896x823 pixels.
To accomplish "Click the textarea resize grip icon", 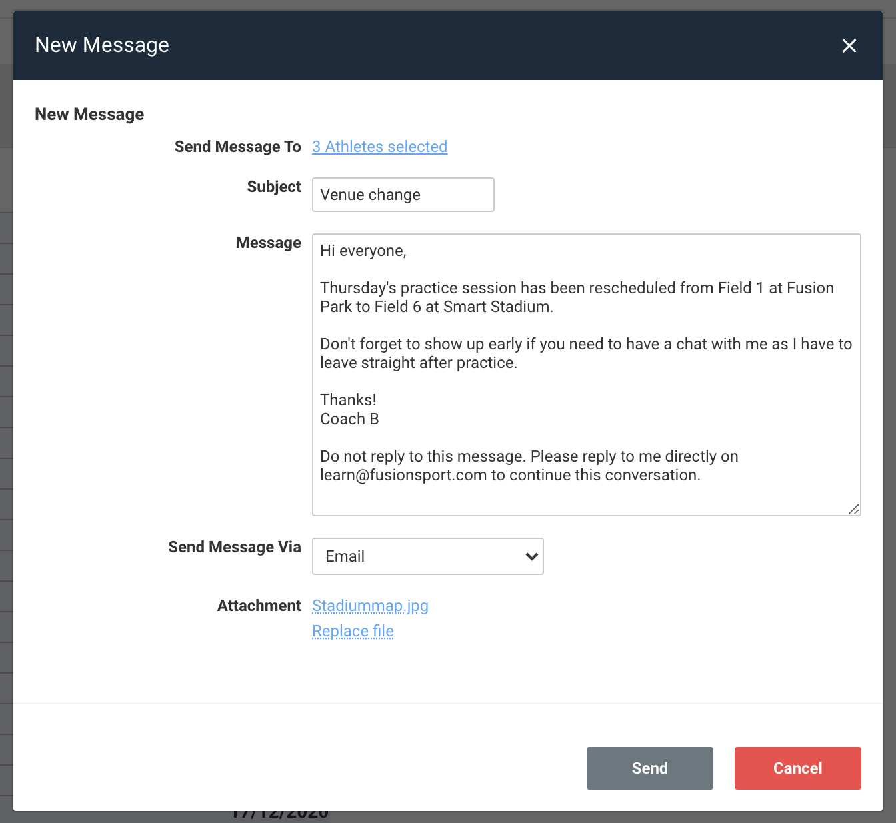I will tap(853, 510).
